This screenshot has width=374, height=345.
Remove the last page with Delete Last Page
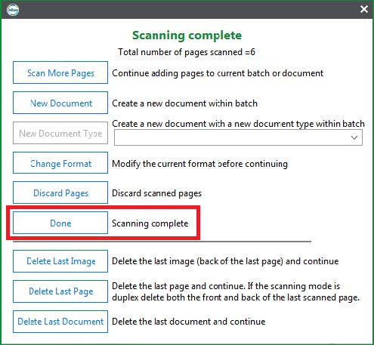[x=60, y=291]
